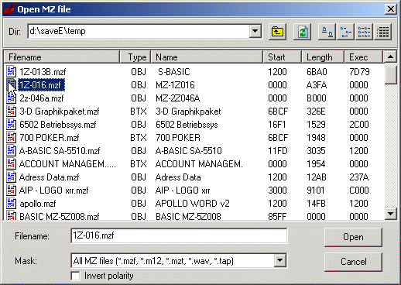Click the APOLLO WORD v2 name cell

(x=192, y=204)
